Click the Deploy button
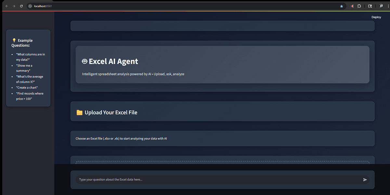This screenshot has width=390, height=195. [x=376, y=17]
